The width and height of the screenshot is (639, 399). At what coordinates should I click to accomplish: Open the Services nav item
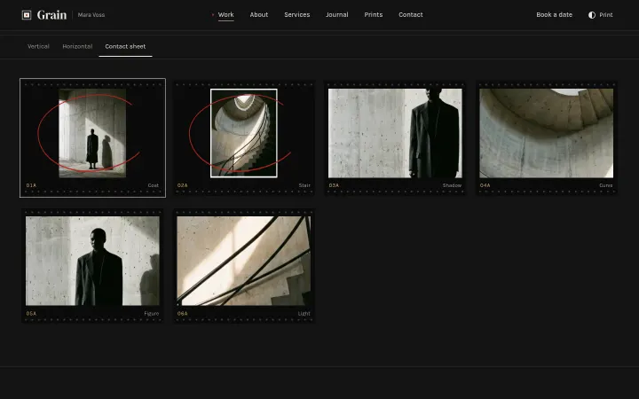point(297,15)
